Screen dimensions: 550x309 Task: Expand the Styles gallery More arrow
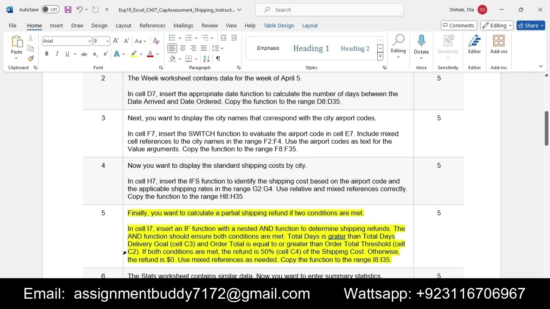coord(380,56)
